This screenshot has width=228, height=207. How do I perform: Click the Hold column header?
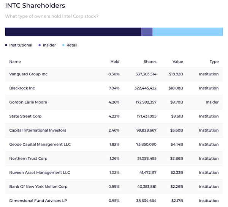115,61
